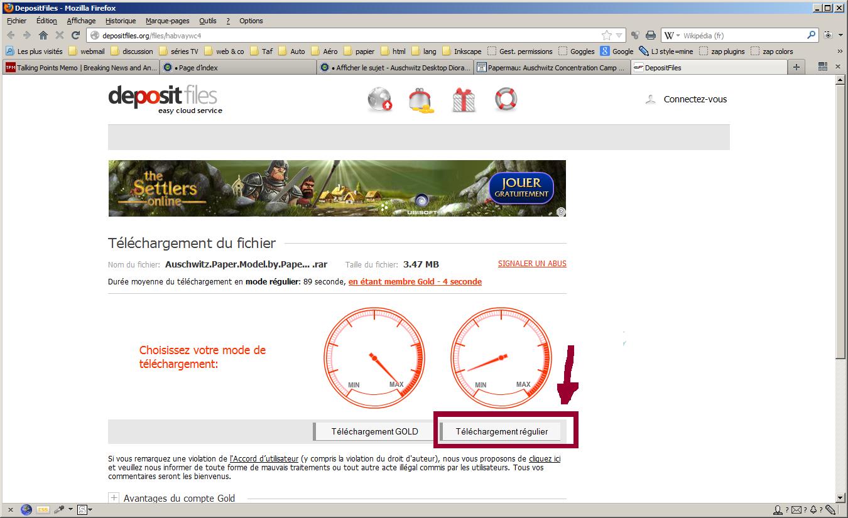Image resolution: width=848 pixels, height=518 pixels.
Task: Click the print icon in toolbar
Action: 651,35
